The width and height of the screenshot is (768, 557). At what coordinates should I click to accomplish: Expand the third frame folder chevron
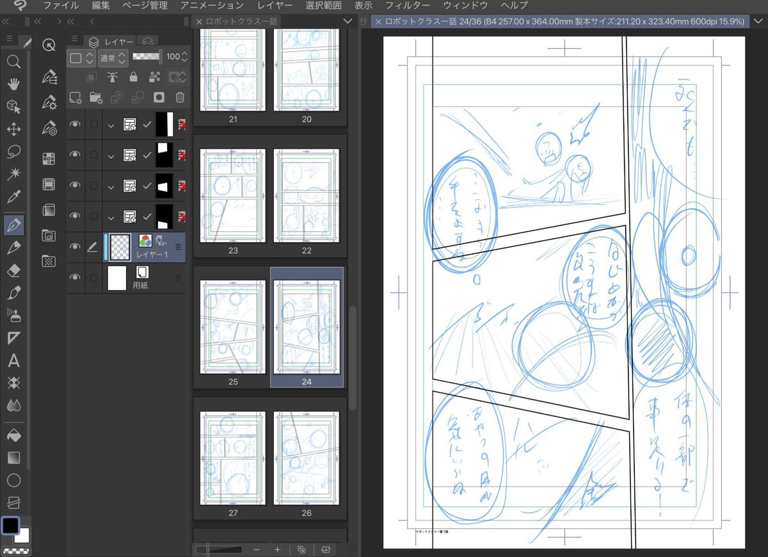pyautogui.click(x=111, y=186)
